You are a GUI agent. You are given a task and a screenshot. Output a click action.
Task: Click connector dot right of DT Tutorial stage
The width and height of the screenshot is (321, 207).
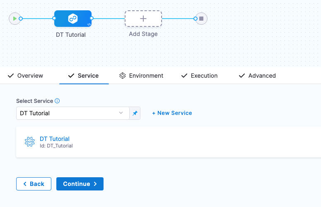coord(92,18)
